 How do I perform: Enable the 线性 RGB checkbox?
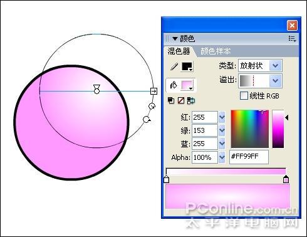tap(244, 96)
